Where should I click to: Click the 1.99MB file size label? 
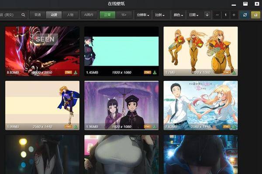point(13,127)
